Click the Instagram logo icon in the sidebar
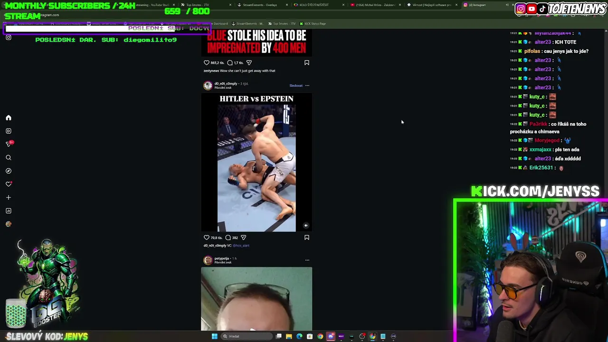Screen dimensions: 608x342 9,38
